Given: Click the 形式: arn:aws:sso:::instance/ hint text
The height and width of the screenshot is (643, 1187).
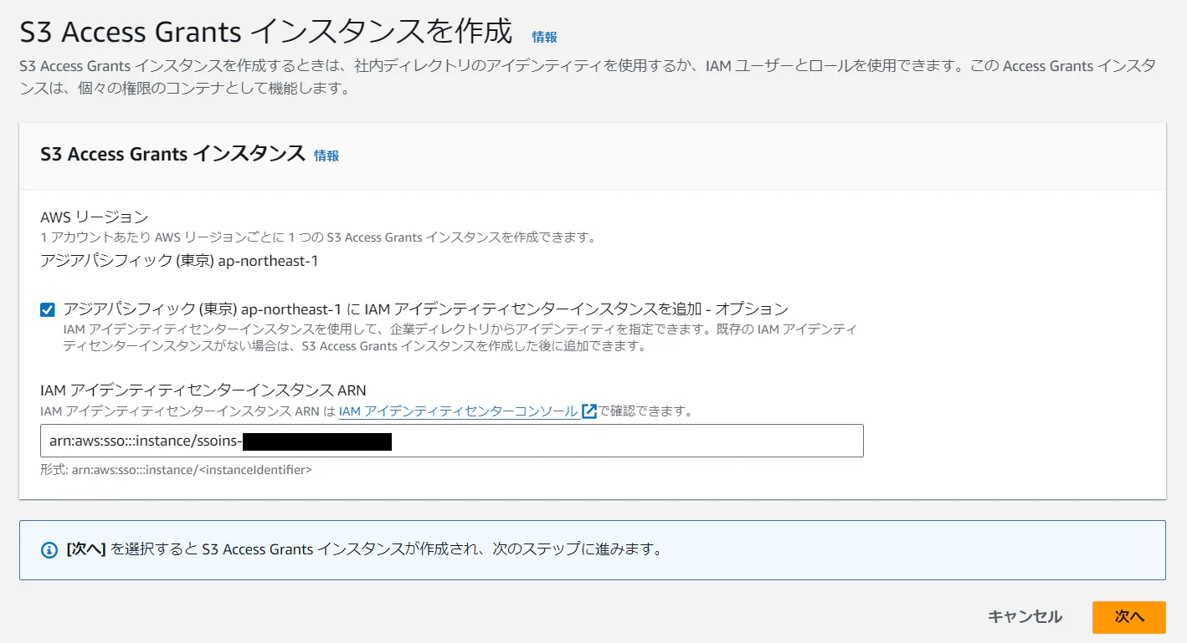Looking at the screenshot, I should point(176,470).
